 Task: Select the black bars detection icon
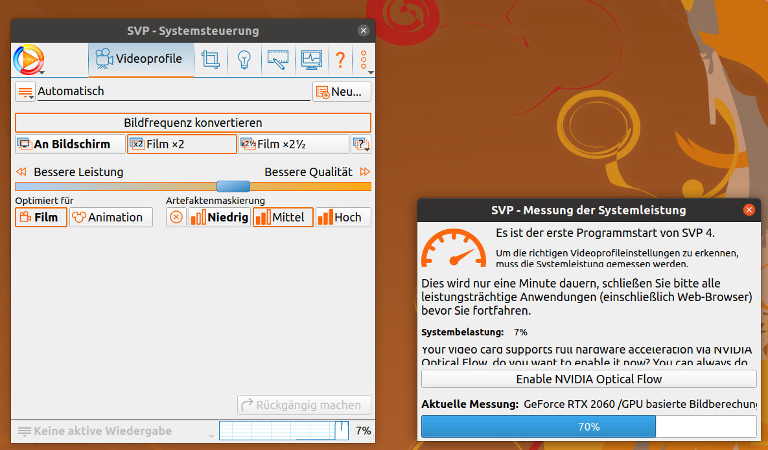pos(278,60)
